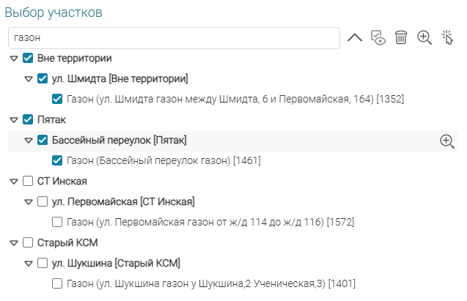Untick the Газон [1461] checkbox
The height and width of the screenshot is (301, 467).
[x=57, y=160]
